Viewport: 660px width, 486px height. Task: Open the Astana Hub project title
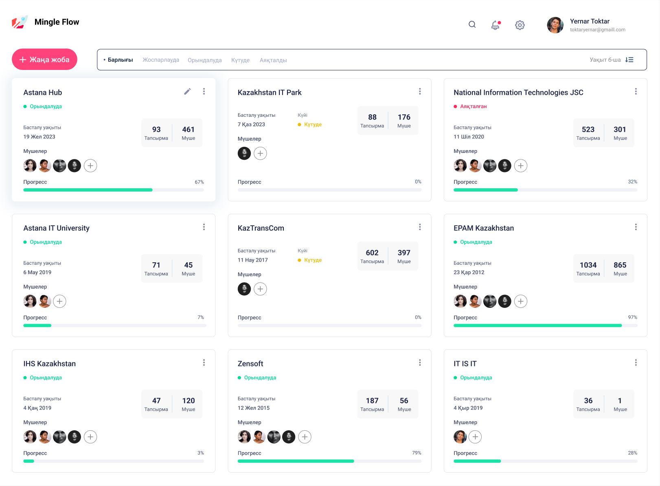point(43,92)
